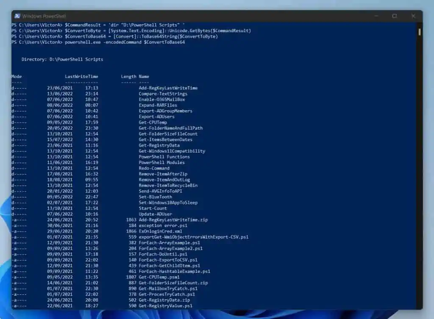Select the ForEach-ArrayExample.ps1 file name

tap(170, 243)
